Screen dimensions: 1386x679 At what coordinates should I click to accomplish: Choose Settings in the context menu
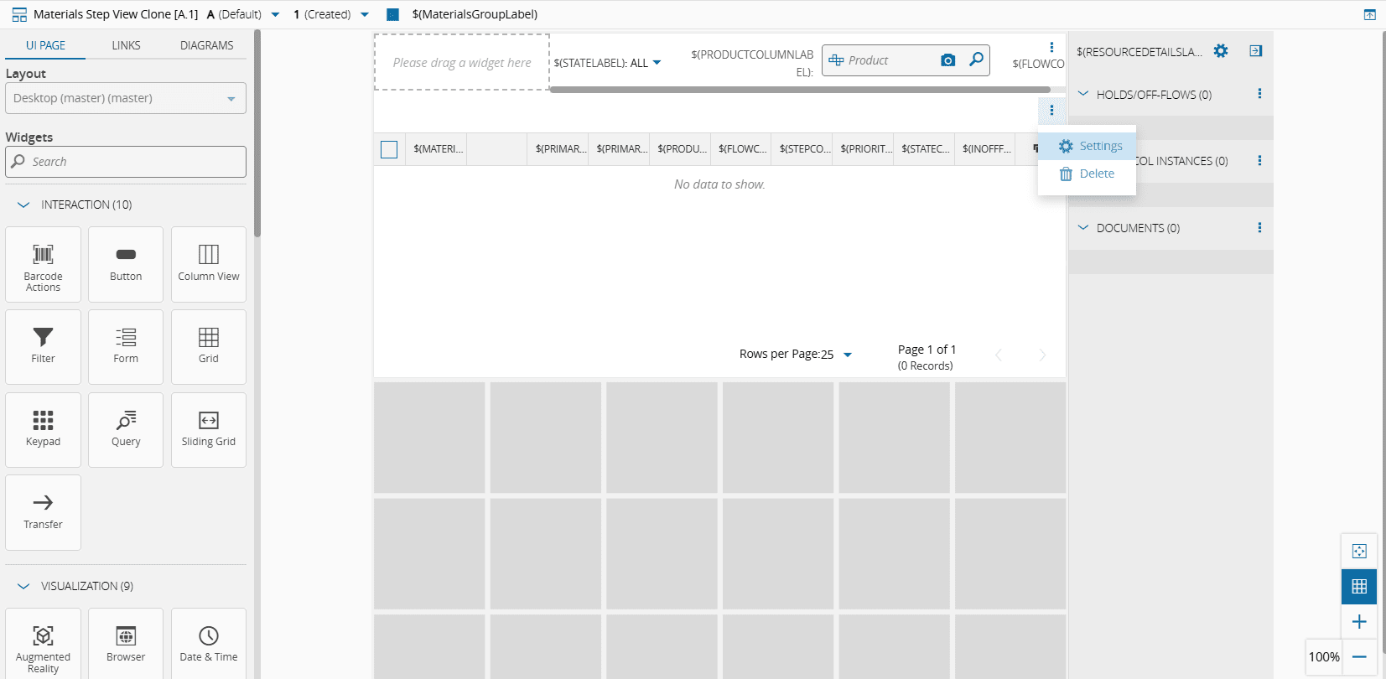[x=1088, y=146]
